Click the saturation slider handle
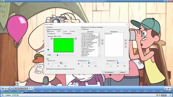Image resolution: width=173 pixels, height=97 pixels. point(118,63)
